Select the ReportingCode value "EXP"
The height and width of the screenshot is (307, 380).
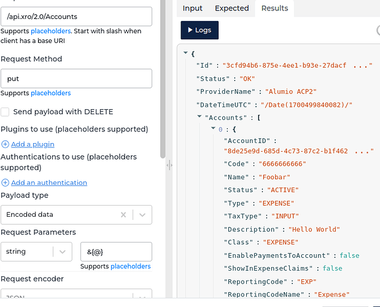(307, 282)
